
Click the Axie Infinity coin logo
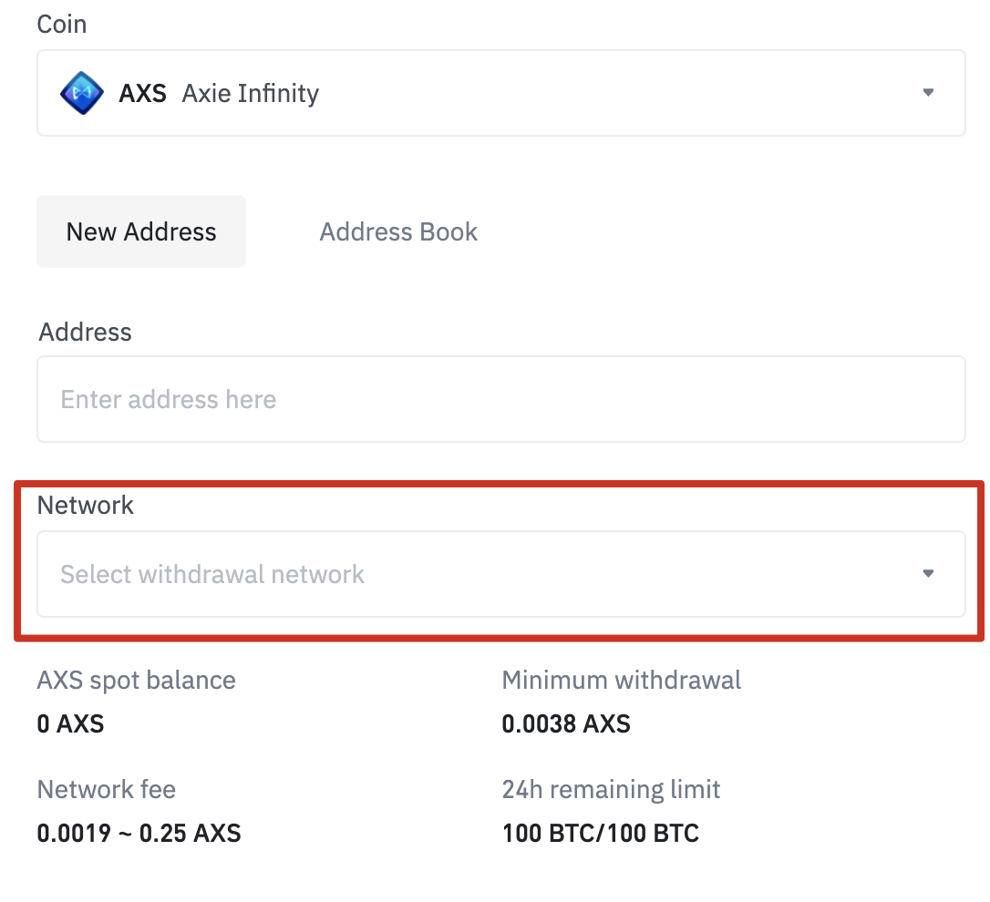click(x=82, y=93)
